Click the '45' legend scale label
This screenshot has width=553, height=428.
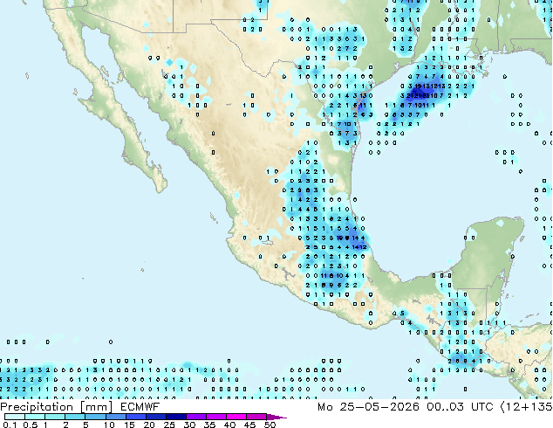(249, 425)
